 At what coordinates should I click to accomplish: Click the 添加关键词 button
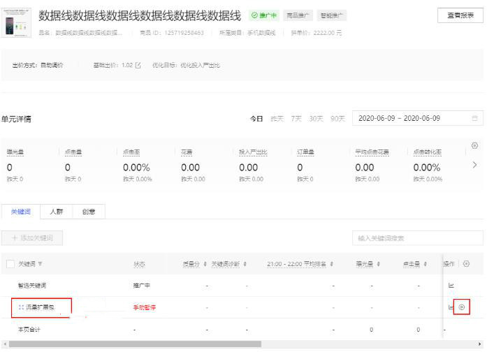click(32, 238)
